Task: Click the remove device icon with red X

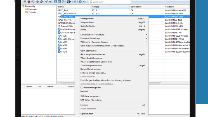Action: (29, 2)
